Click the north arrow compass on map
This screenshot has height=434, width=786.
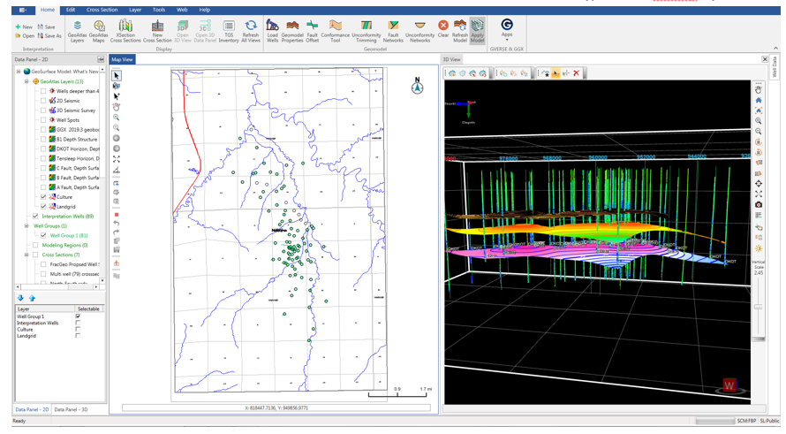(417, 86)
